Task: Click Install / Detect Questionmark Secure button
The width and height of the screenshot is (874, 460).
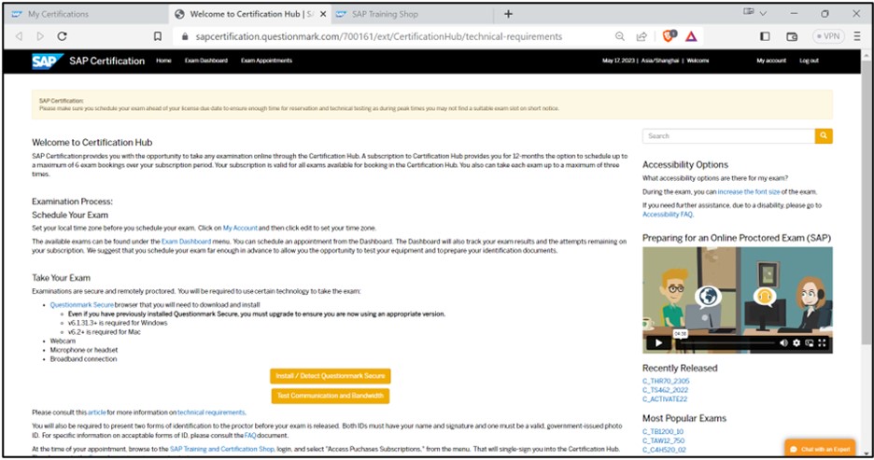Action: [x=330, y=376]
